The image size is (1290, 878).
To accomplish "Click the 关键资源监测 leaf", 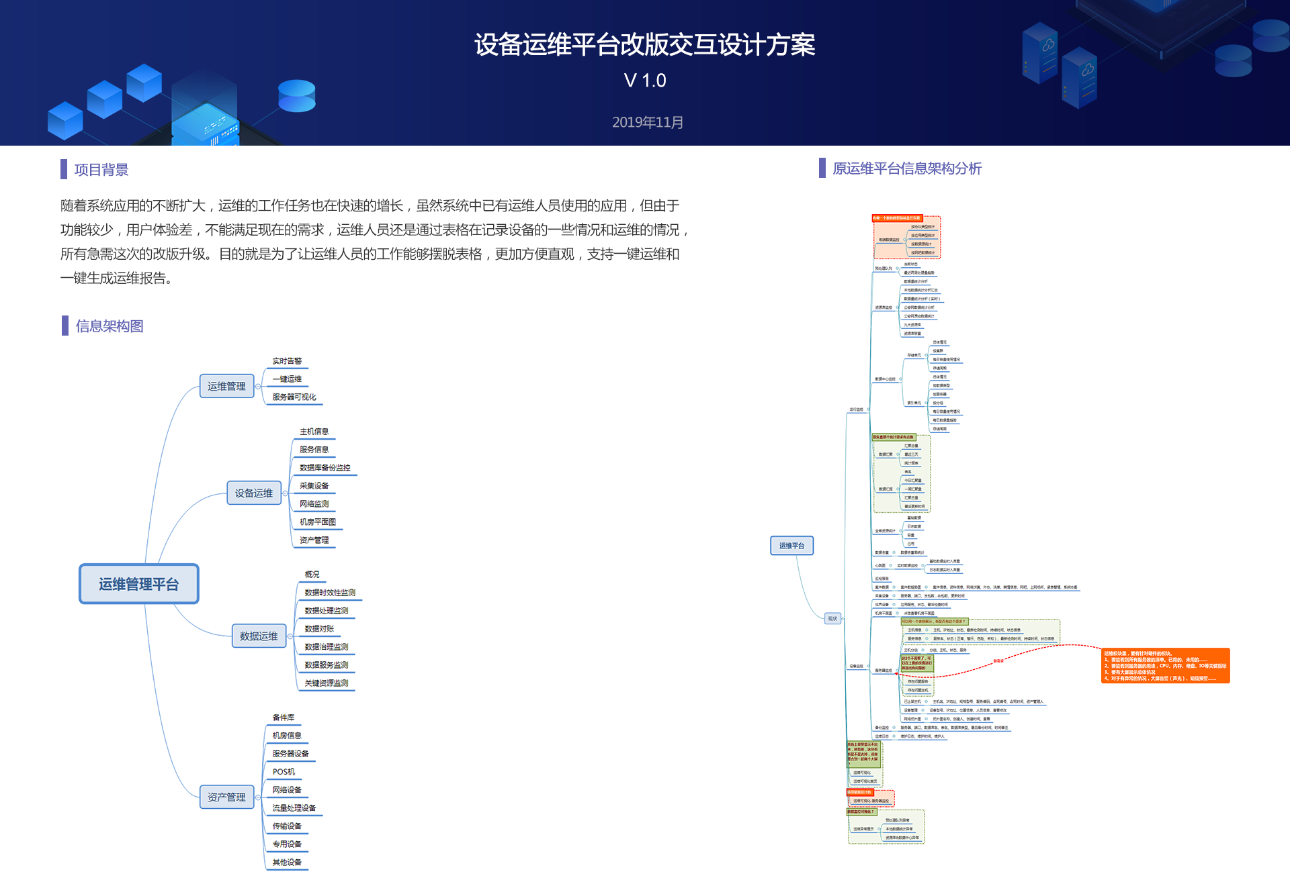I will [327, 683].
